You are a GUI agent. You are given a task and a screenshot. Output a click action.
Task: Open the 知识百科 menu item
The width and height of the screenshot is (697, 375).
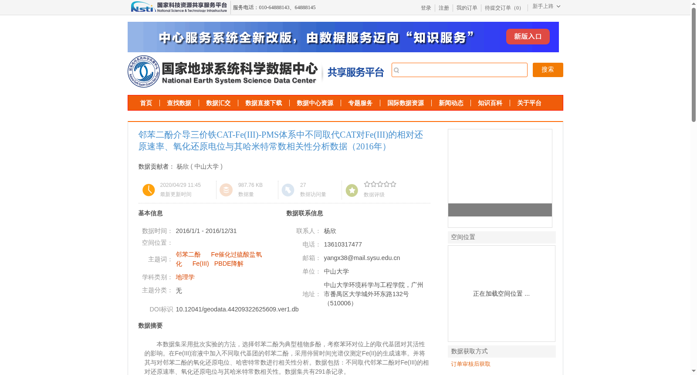pos(490,103)
